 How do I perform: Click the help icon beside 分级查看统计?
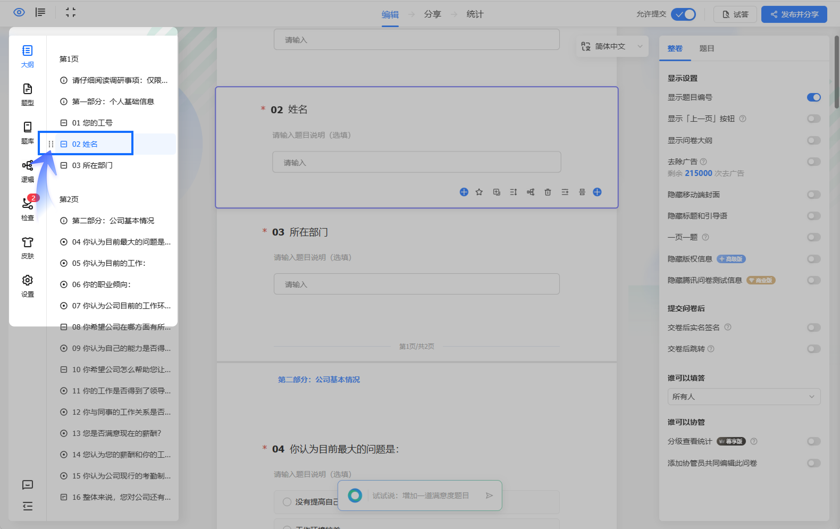click(x=754, y=442)
